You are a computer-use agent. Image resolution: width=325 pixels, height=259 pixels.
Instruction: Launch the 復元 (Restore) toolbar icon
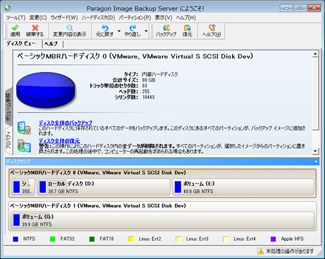tap(187, 28)
